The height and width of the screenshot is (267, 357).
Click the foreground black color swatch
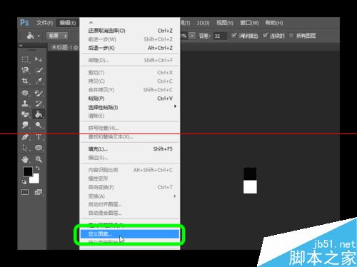click(27, 171)
